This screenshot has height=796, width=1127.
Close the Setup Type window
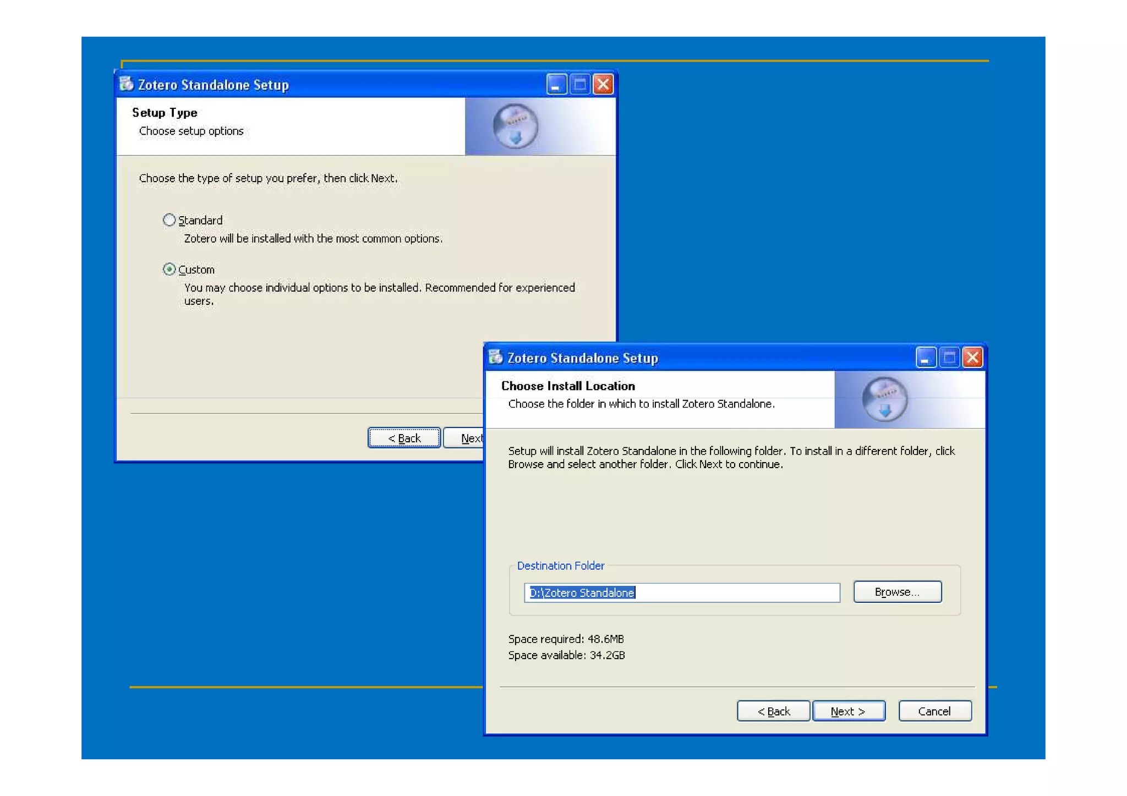[603, 84]
